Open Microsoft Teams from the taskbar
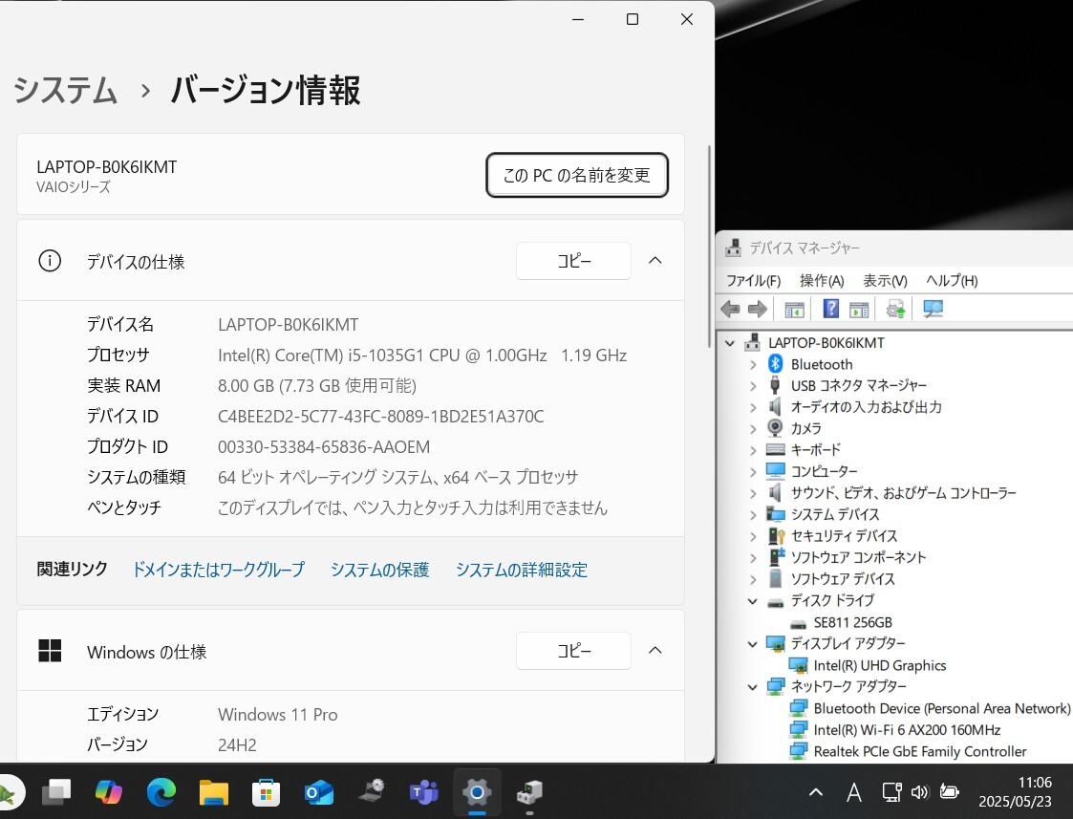The image size is (1073, 819). tap(424, 792)
